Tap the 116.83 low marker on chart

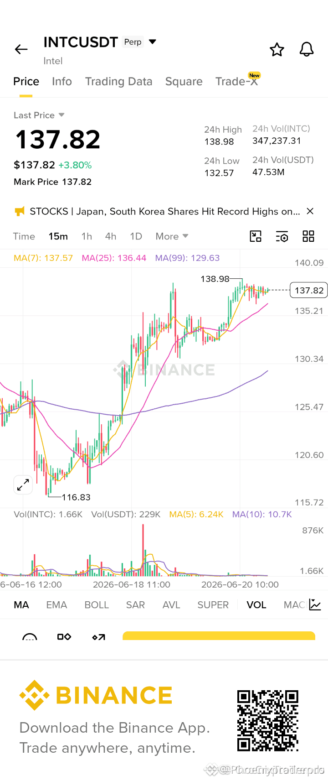click(x=76, y=497)
